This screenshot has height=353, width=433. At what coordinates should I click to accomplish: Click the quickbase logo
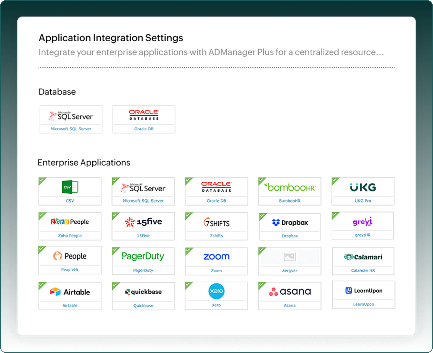pos(143,292)
